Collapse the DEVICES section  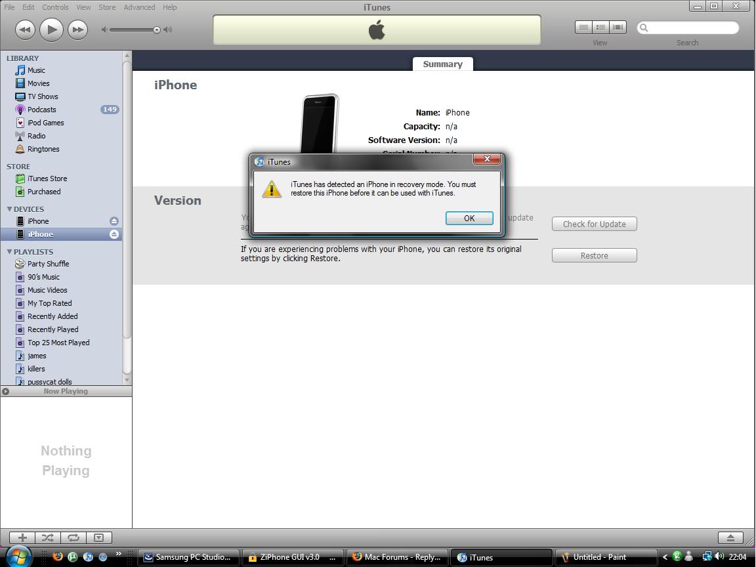pyautogui.click(x=9, y=209)
